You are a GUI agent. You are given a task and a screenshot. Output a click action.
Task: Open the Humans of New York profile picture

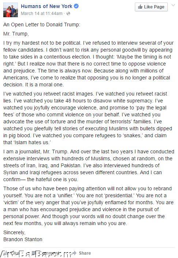click(x=11, y=10)
